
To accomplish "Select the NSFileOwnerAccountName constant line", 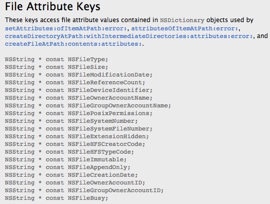I will [79, 98].
